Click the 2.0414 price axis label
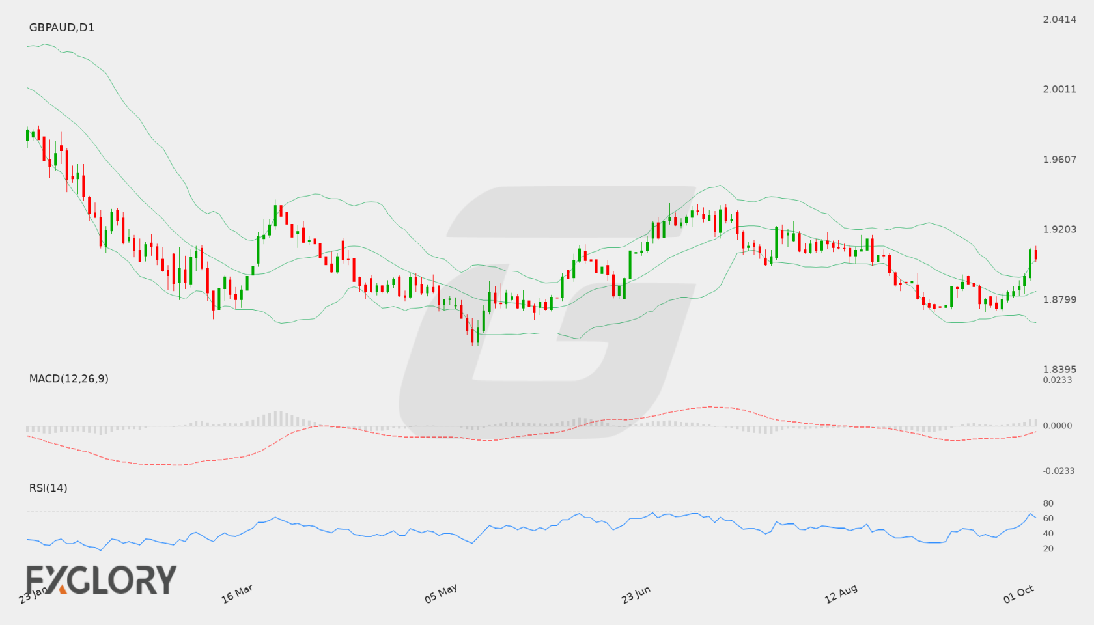 [1059, 20]
